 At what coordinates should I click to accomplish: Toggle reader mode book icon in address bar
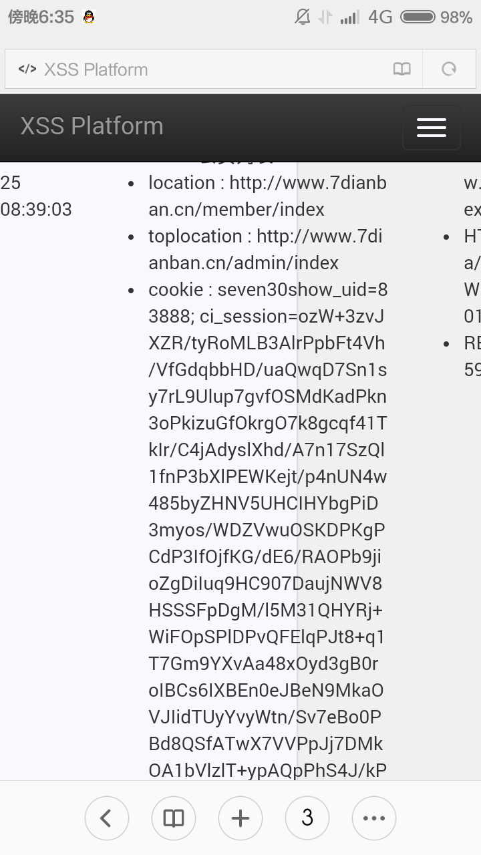coord(402,69)
